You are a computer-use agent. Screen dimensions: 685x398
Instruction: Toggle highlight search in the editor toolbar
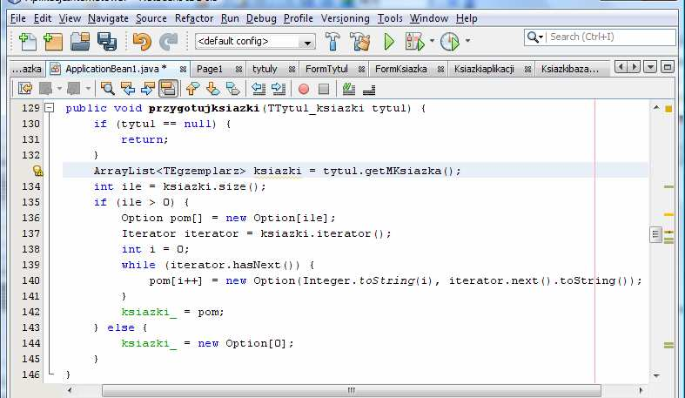click(168, 89)
